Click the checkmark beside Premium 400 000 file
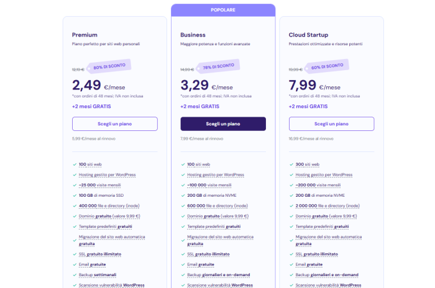 click(75, 205)
